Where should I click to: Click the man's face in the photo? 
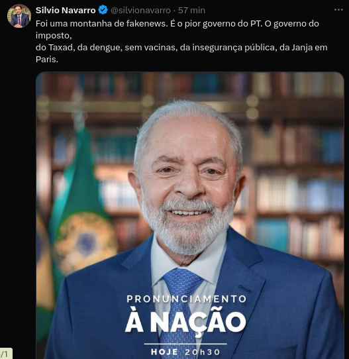(187, 179)
